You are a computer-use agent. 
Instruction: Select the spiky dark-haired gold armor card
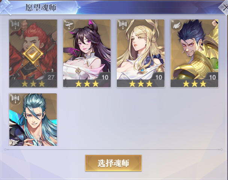pyautogui.click(x=195, y=53)
